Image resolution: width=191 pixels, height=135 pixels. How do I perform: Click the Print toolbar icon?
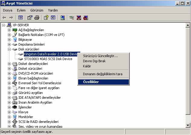point(37,18)
